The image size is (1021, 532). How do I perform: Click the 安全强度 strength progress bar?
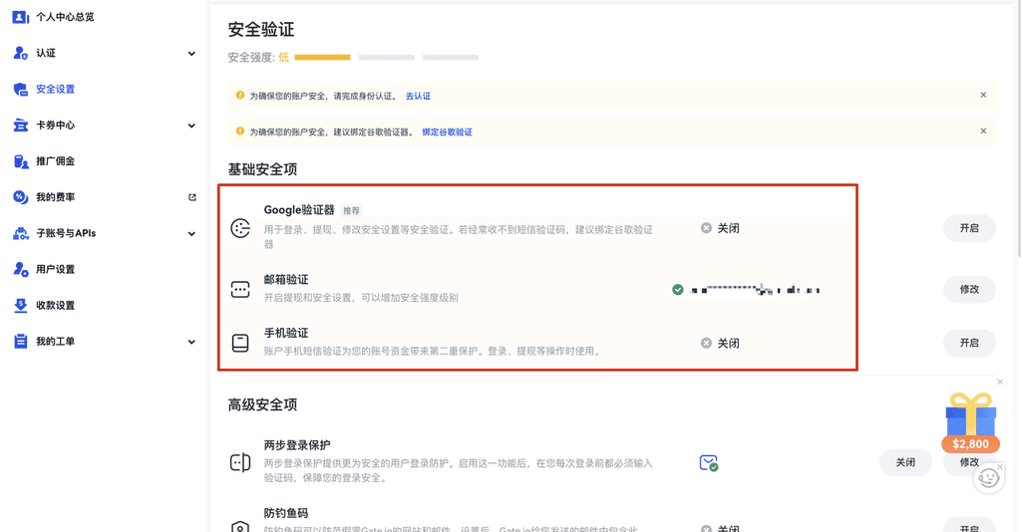(386, 58)
